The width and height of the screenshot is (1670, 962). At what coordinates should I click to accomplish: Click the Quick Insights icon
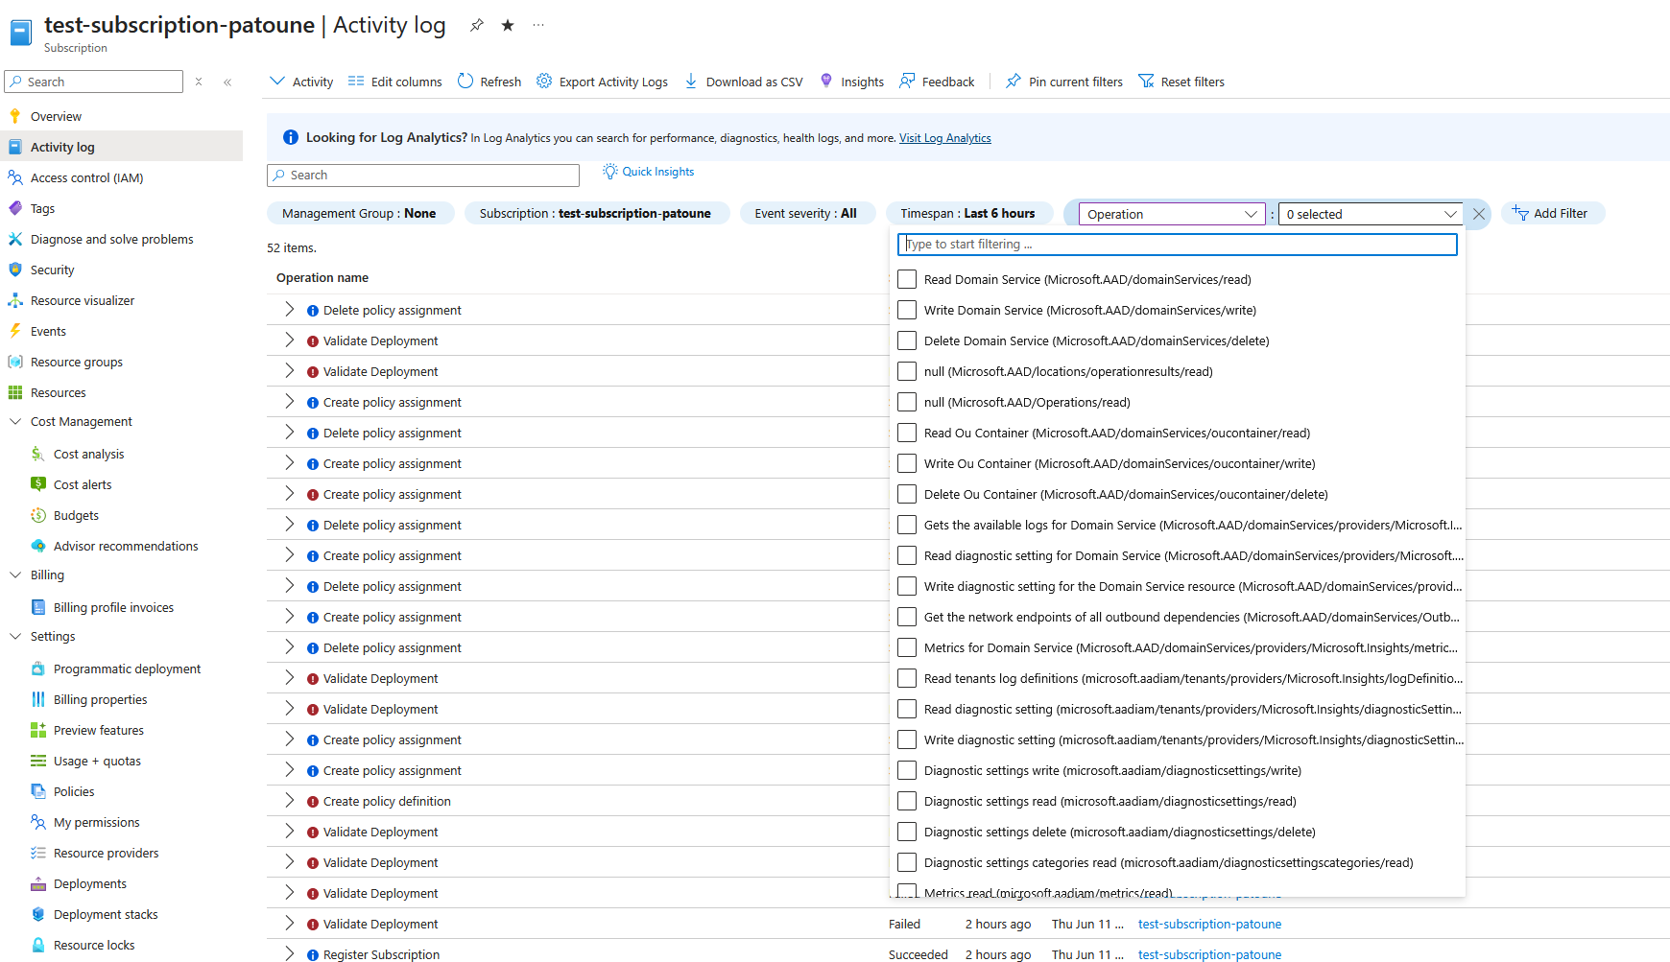(x=609, y=172)
